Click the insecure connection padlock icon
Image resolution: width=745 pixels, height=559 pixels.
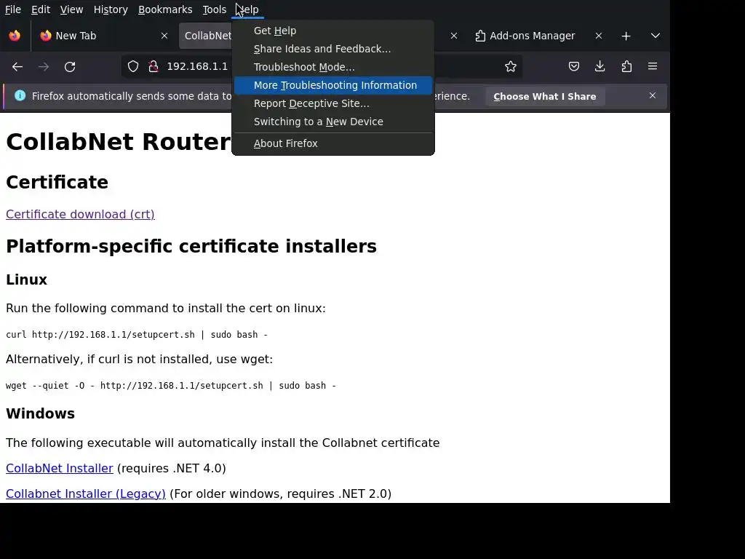click(154, 66)
